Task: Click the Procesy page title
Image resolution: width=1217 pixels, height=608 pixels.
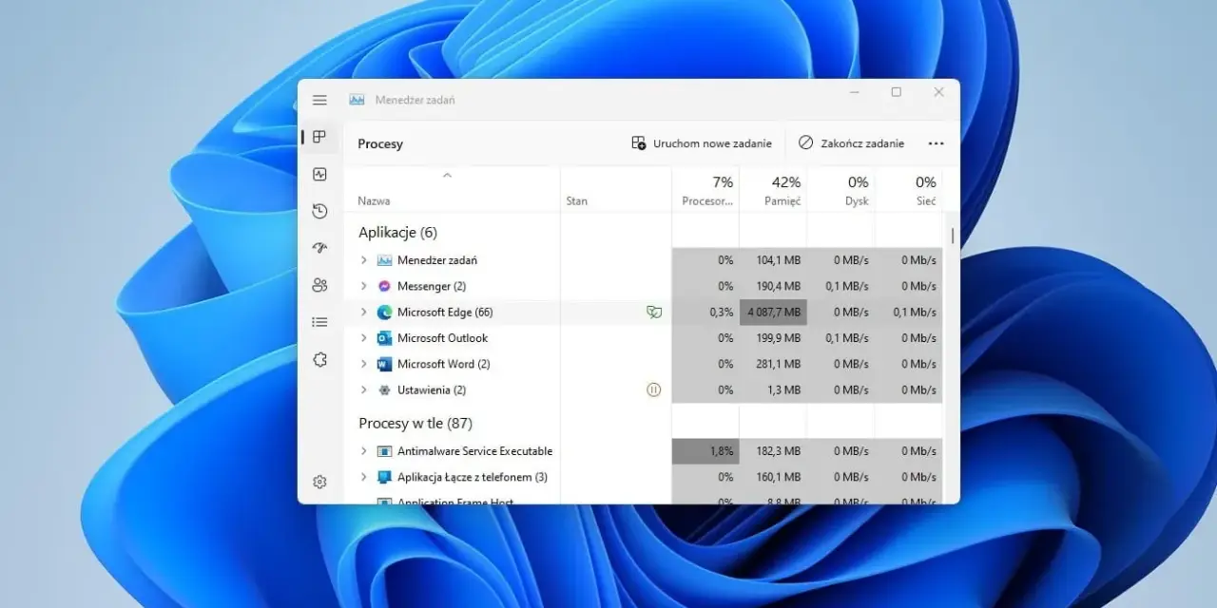Action: (380, 144)
